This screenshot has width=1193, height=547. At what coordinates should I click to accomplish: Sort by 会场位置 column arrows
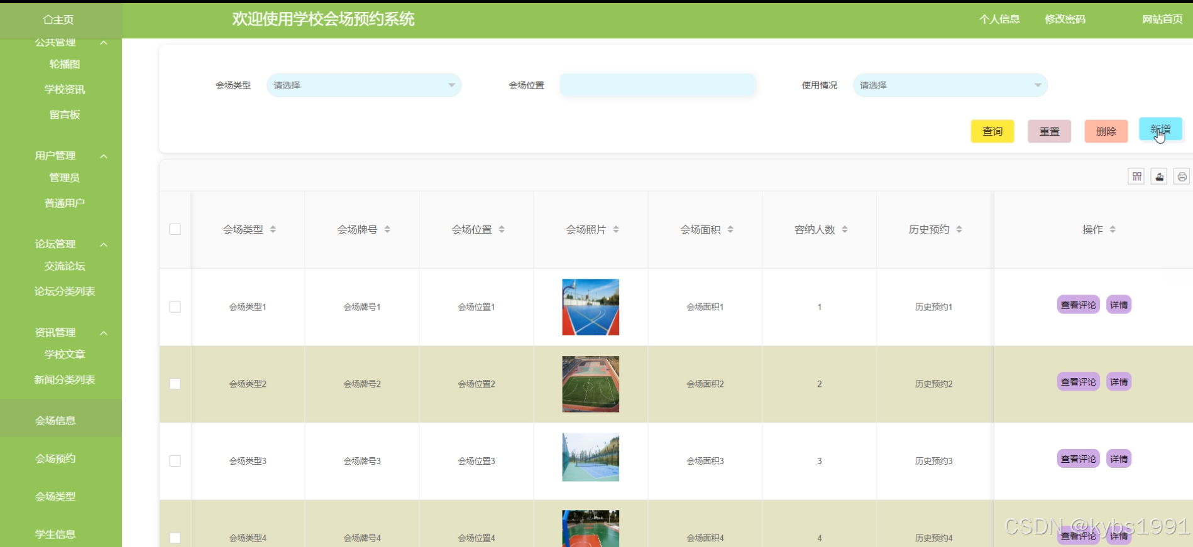pos(502,230)
